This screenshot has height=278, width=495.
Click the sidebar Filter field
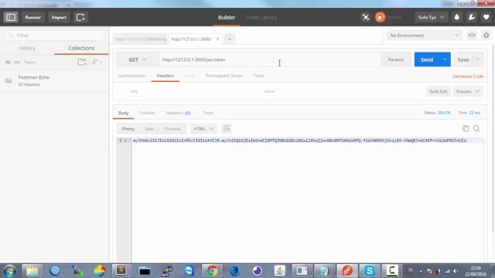tap(54, 36)
